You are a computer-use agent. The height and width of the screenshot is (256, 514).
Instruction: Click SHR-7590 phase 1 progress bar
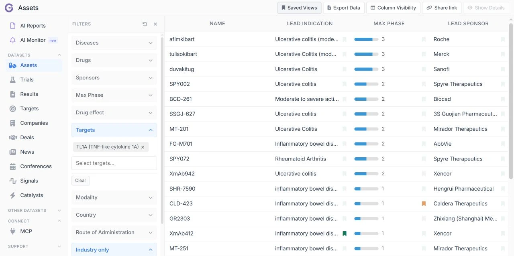366,189
